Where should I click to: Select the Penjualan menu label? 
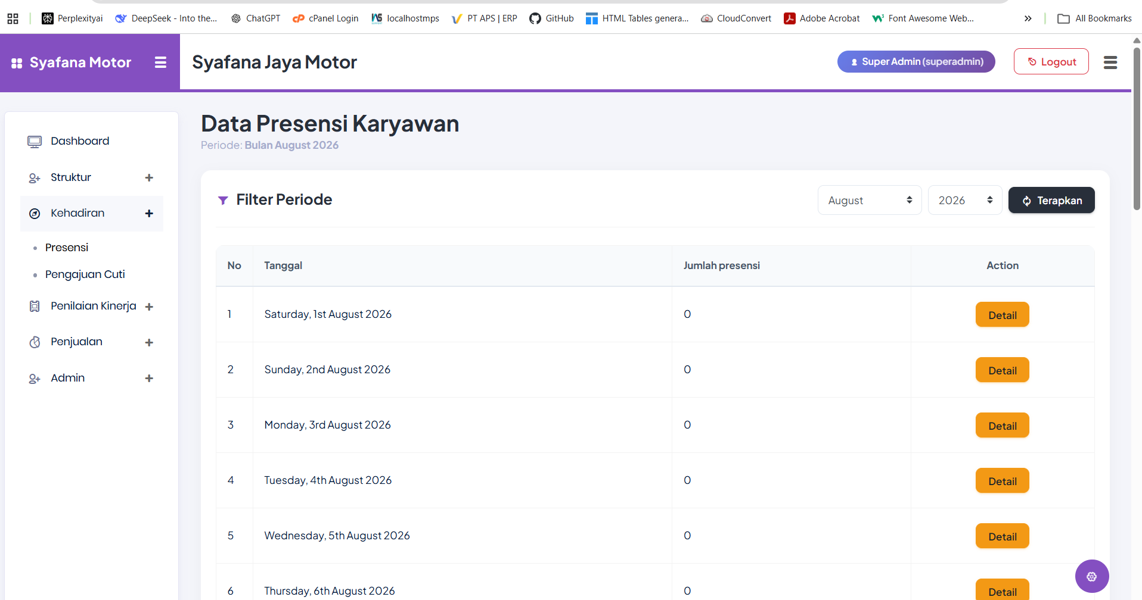(76, 342)
